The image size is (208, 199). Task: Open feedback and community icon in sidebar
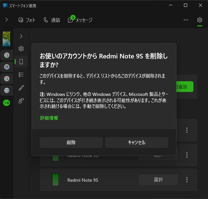click(x=21, y=101)
